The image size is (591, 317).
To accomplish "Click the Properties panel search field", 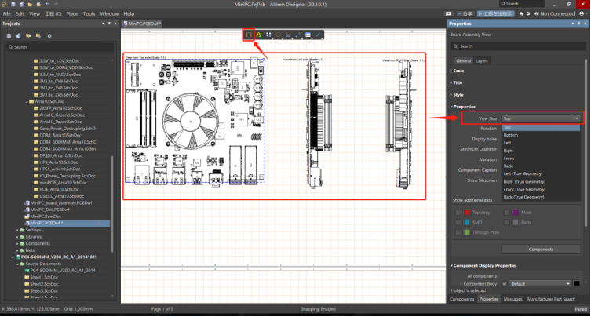I will 518,46.
